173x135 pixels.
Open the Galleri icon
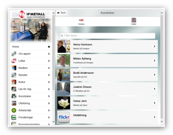tap(134, 20)
